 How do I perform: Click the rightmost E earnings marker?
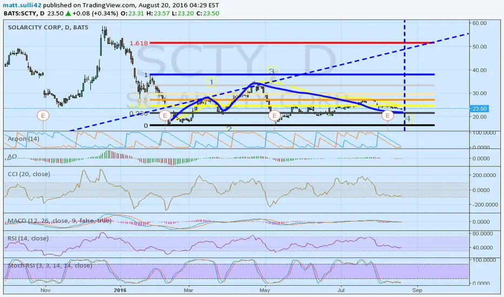388,115
